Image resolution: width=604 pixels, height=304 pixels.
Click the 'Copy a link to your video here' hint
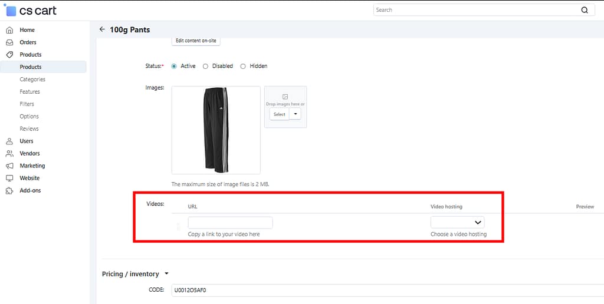click(x=224, y=234)
